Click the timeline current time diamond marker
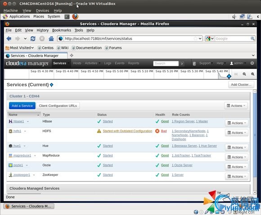261x215 pixels. coord(229,77)
